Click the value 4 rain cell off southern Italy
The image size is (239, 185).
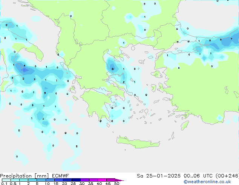point(25,66)
